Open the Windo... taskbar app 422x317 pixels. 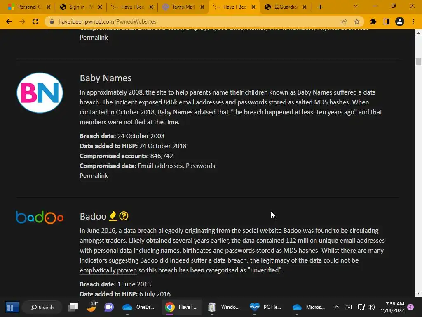tap(224, 307)
